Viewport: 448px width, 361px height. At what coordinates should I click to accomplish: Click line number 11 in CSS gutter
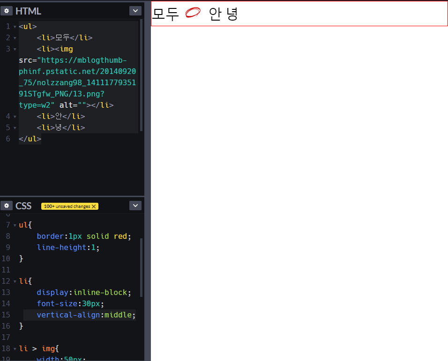point(6,270)
